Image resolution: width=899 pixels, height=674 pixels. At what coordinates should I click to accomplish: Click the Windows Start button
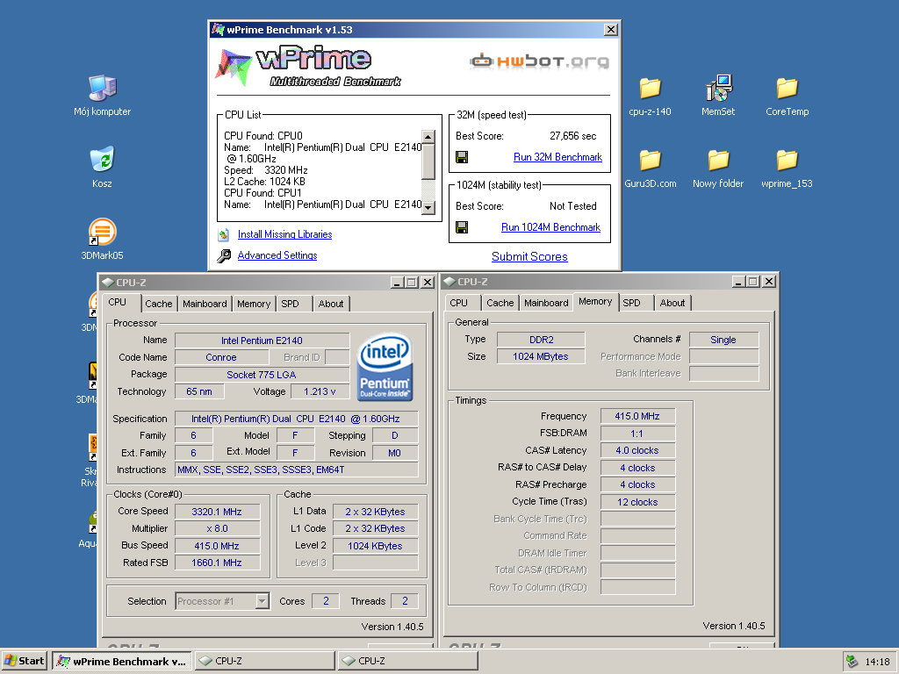click(x=24, y=661)
